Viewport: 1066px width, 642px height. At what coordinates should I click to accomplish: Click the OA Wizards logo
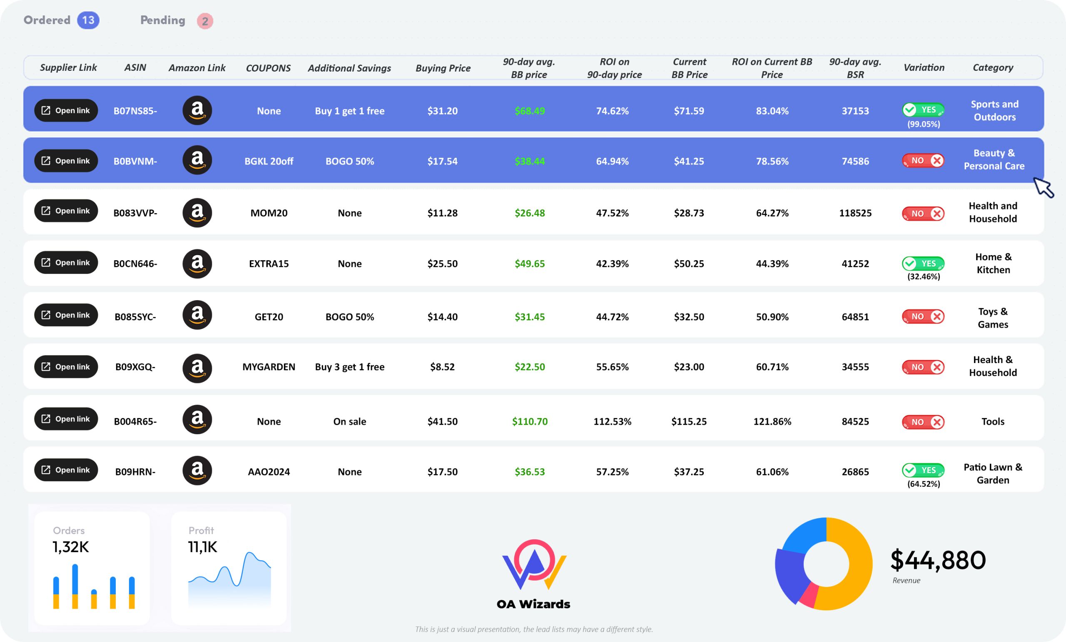533,575
